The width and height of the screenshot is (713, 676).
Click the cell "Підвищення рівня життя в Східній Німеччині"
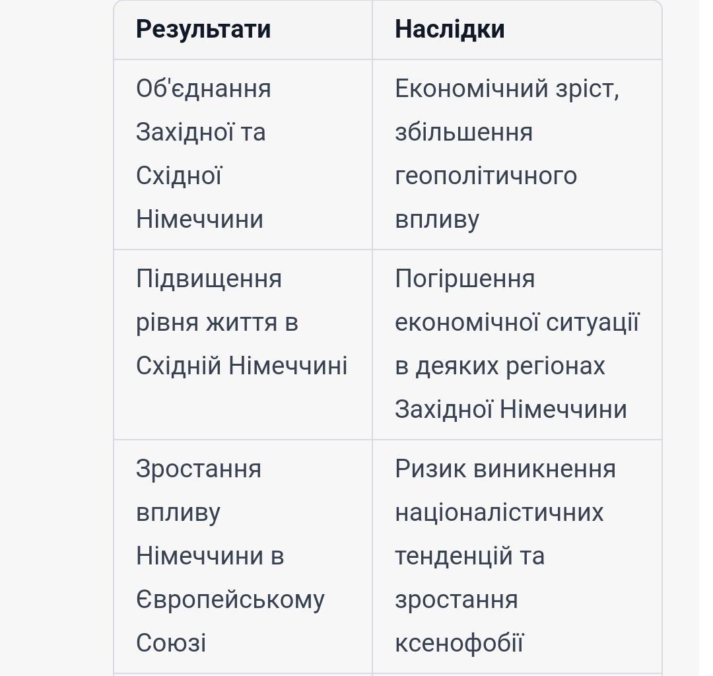pyautogui.click(x=243, y=345)
